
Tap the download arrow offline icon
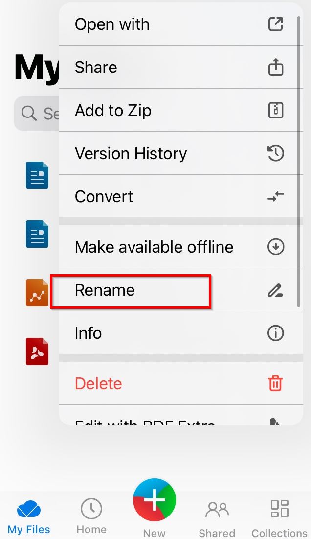pos(276,247)
